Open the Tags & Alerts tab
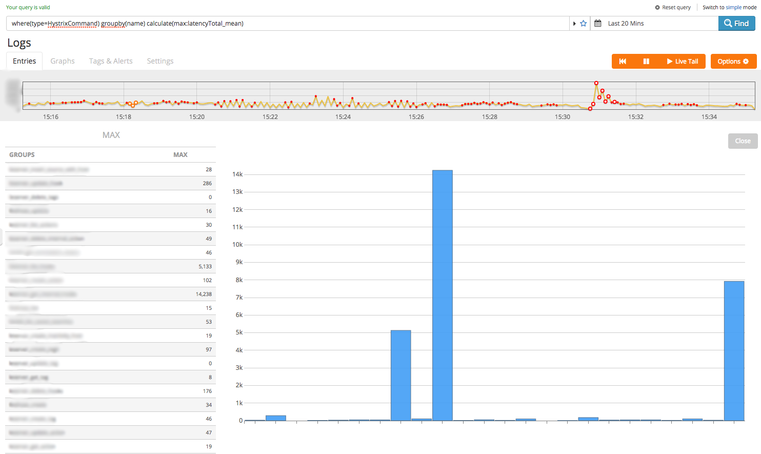The height and width of the screenshot is (454, 761). 111,61
